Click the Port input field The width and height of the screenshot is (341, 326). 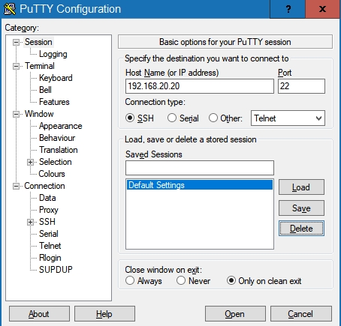pyautogui.click(x=301, y=86)
